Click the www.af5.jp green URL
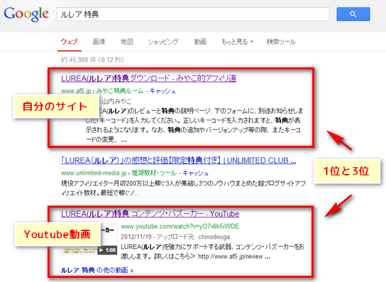386x282 pixels. tap(76, 91)
